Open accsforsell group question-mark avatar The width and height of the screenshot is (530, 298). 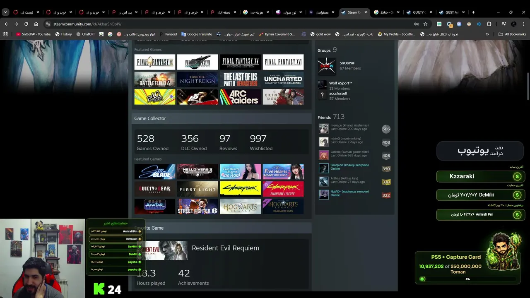click(x=322, y=96)
